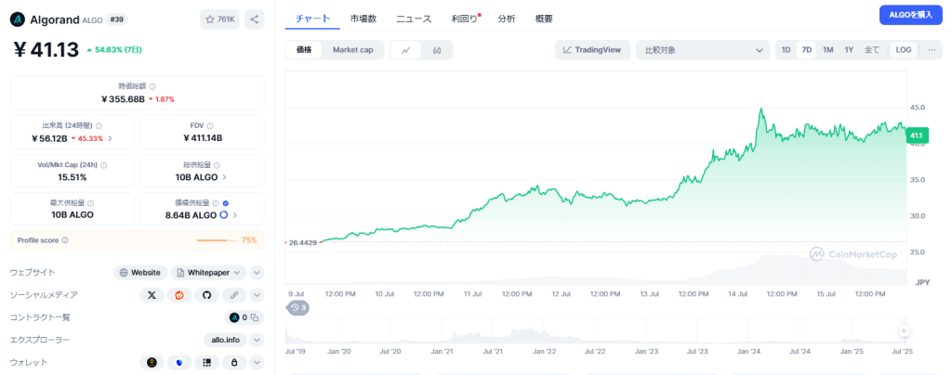The height and width of the screenshot is (375, 952).
Task: Toggle LOG scale on the chart
Action: tap(903, 50)
